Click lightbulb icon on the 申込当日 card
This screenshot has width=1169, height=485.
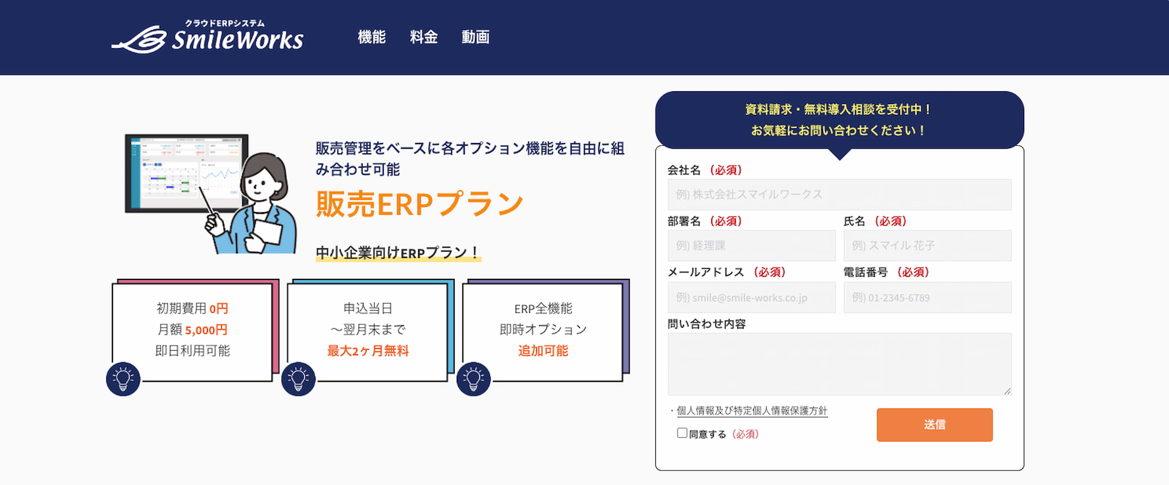coord(298,379)
